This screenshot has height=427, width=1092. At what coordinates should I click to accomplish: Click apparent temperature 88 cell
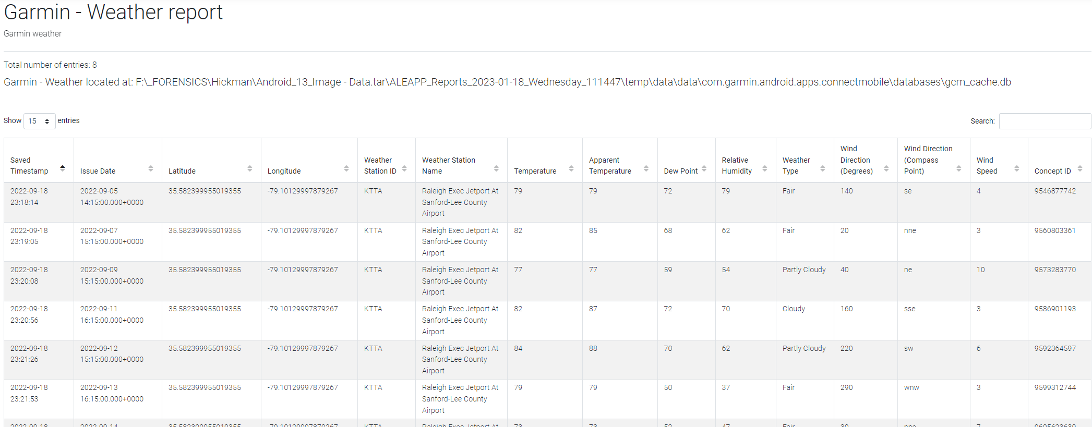pos(620,360)
